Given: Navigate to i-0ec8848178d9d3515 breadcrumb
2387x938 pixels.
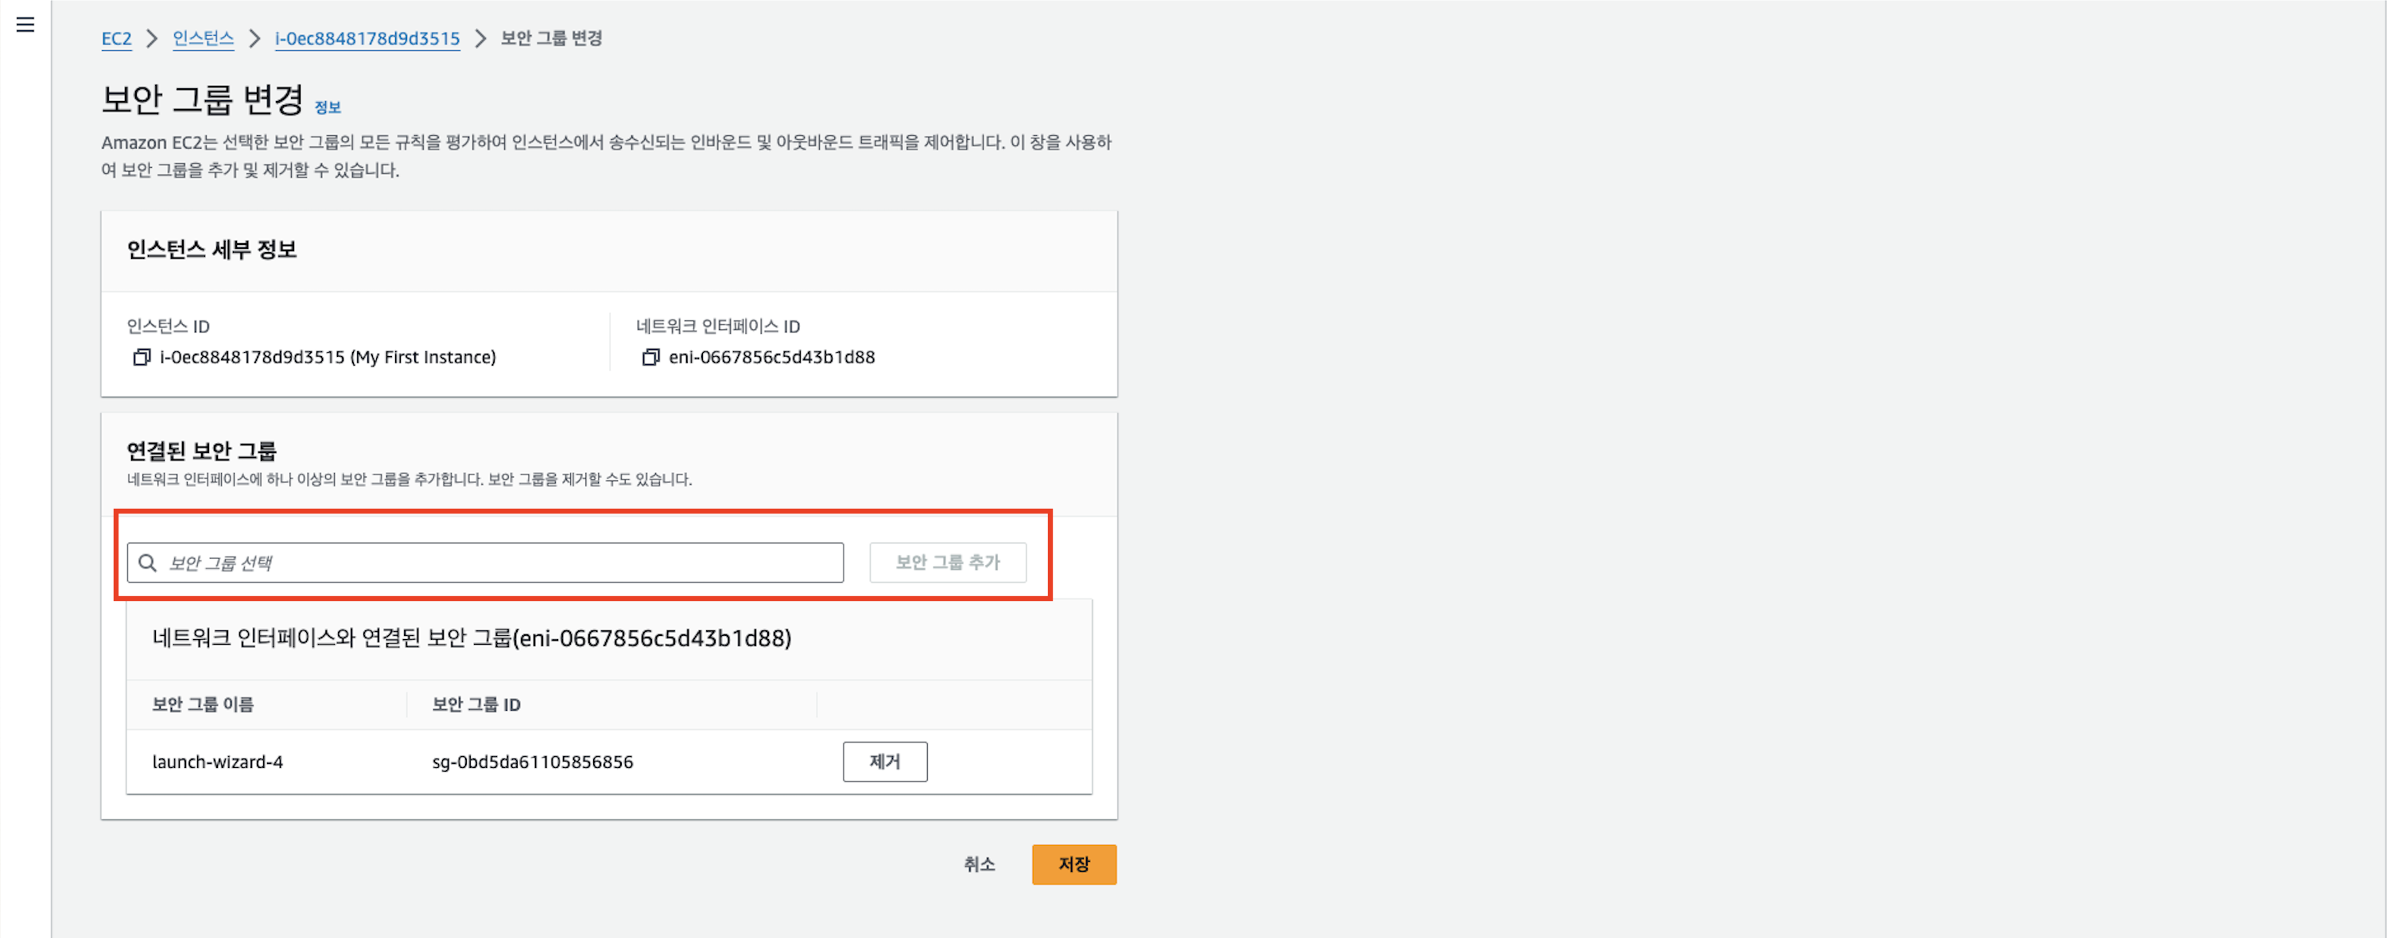Looking at the screenshot, I should coord(367,39).
